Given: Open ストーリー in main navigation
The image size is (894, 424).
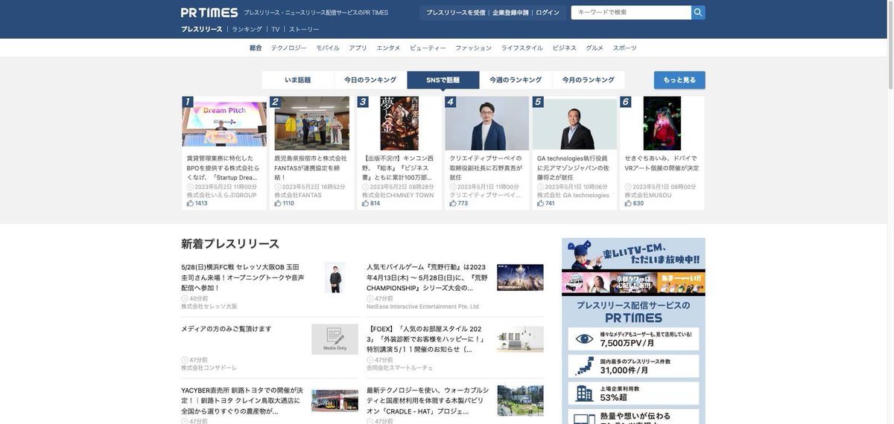Looking at the screenshot, I should point(304,30).
